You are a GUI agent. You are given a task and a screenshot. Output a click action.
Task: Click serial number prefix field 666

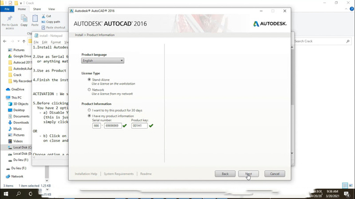[97, 125]
